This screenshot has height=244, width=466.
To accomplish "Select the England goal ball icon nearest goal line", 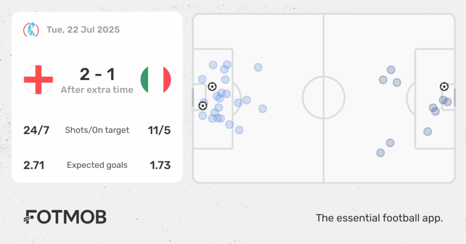I will [203, 106].
